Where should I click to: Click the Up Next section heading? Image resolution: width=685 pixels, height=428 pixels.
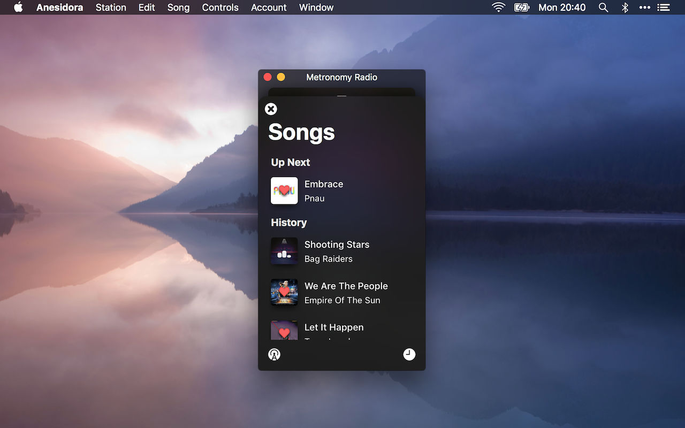(x=291, y=163)
